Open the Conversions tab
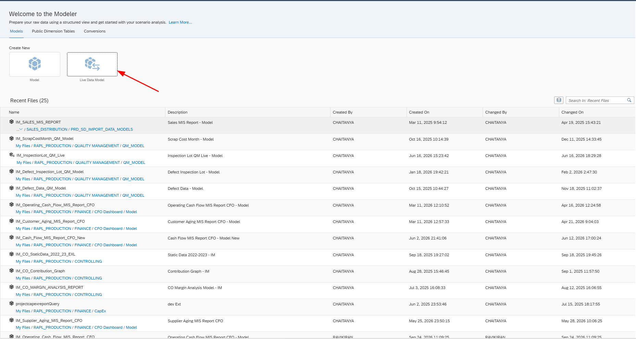 click(x=95, y=31)
